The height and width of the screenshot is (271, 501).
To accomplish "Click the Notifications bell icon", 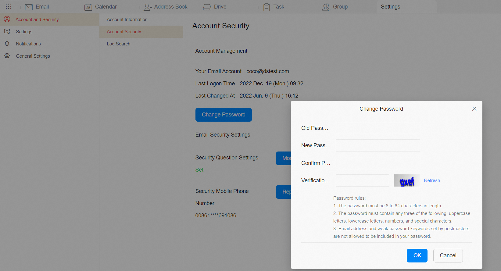I will 7,44.
